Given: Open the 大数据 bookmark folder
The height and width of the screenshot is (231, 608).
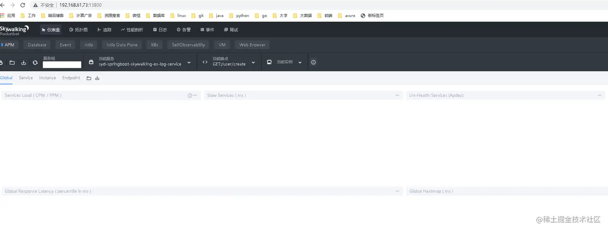Looking at the screenshot, I should [x=302, y=16].
